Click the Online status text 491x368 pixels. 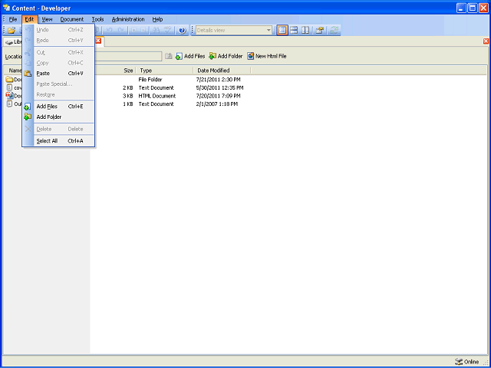tap(472, 362)
